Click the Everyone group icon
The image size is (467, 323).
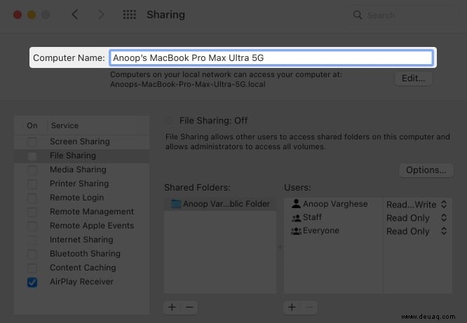[x=296, y=231]
